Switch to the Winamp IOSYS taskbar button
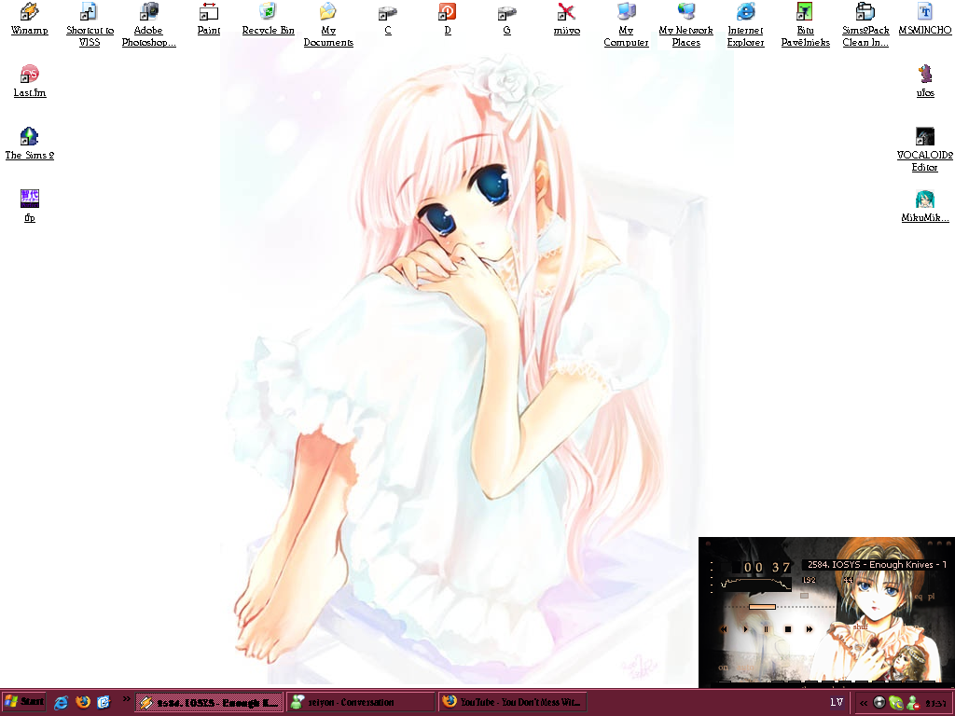 pyautogui.click(x=209, y=702)
